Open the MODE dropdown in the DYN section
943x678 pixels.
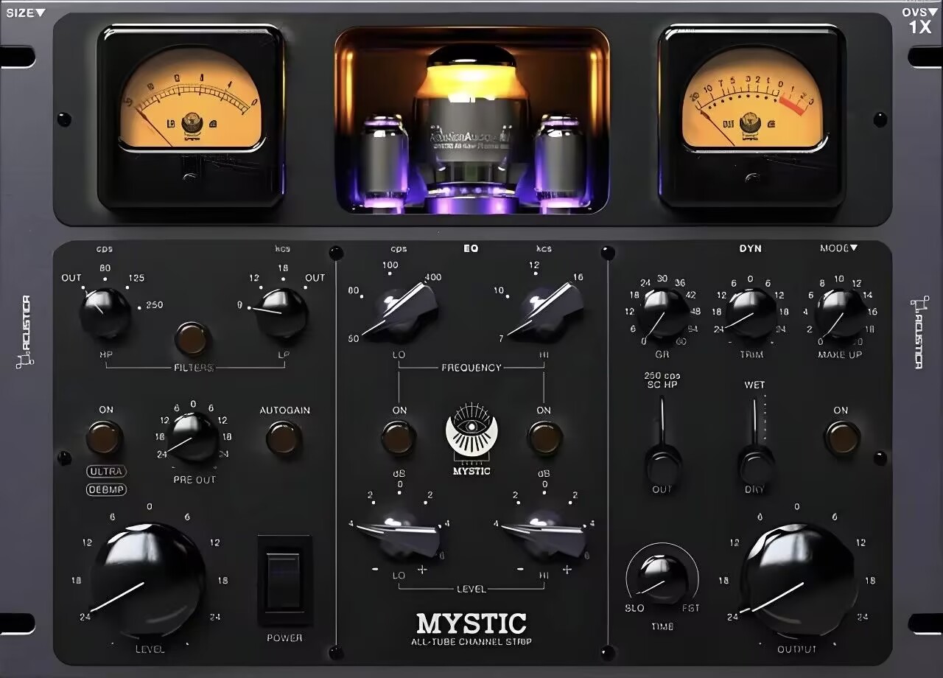click(841, 248)
